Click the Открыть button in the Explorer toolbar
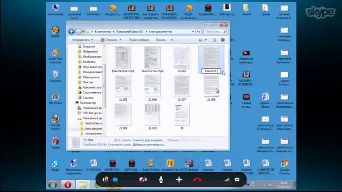Image resolution: width=342 pixels, height=192 pixels. (x=109, y=40)
